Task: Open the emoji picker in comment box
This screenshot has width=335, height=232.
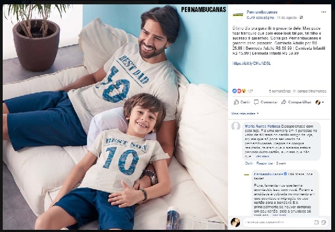Action: pos(316,222)
